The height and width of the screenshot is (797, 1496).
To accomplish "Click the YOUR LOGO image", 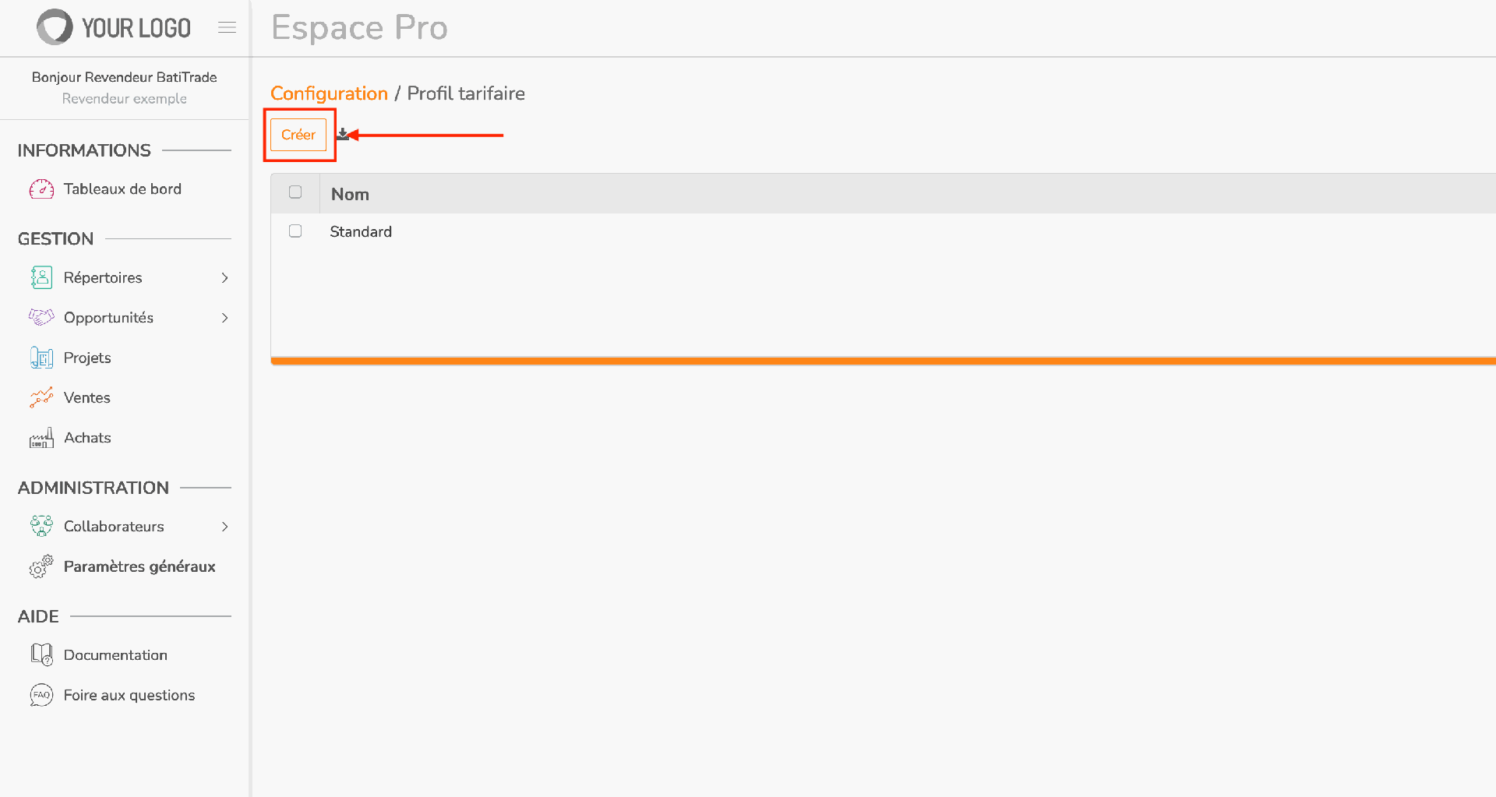I will click(114, 27).
